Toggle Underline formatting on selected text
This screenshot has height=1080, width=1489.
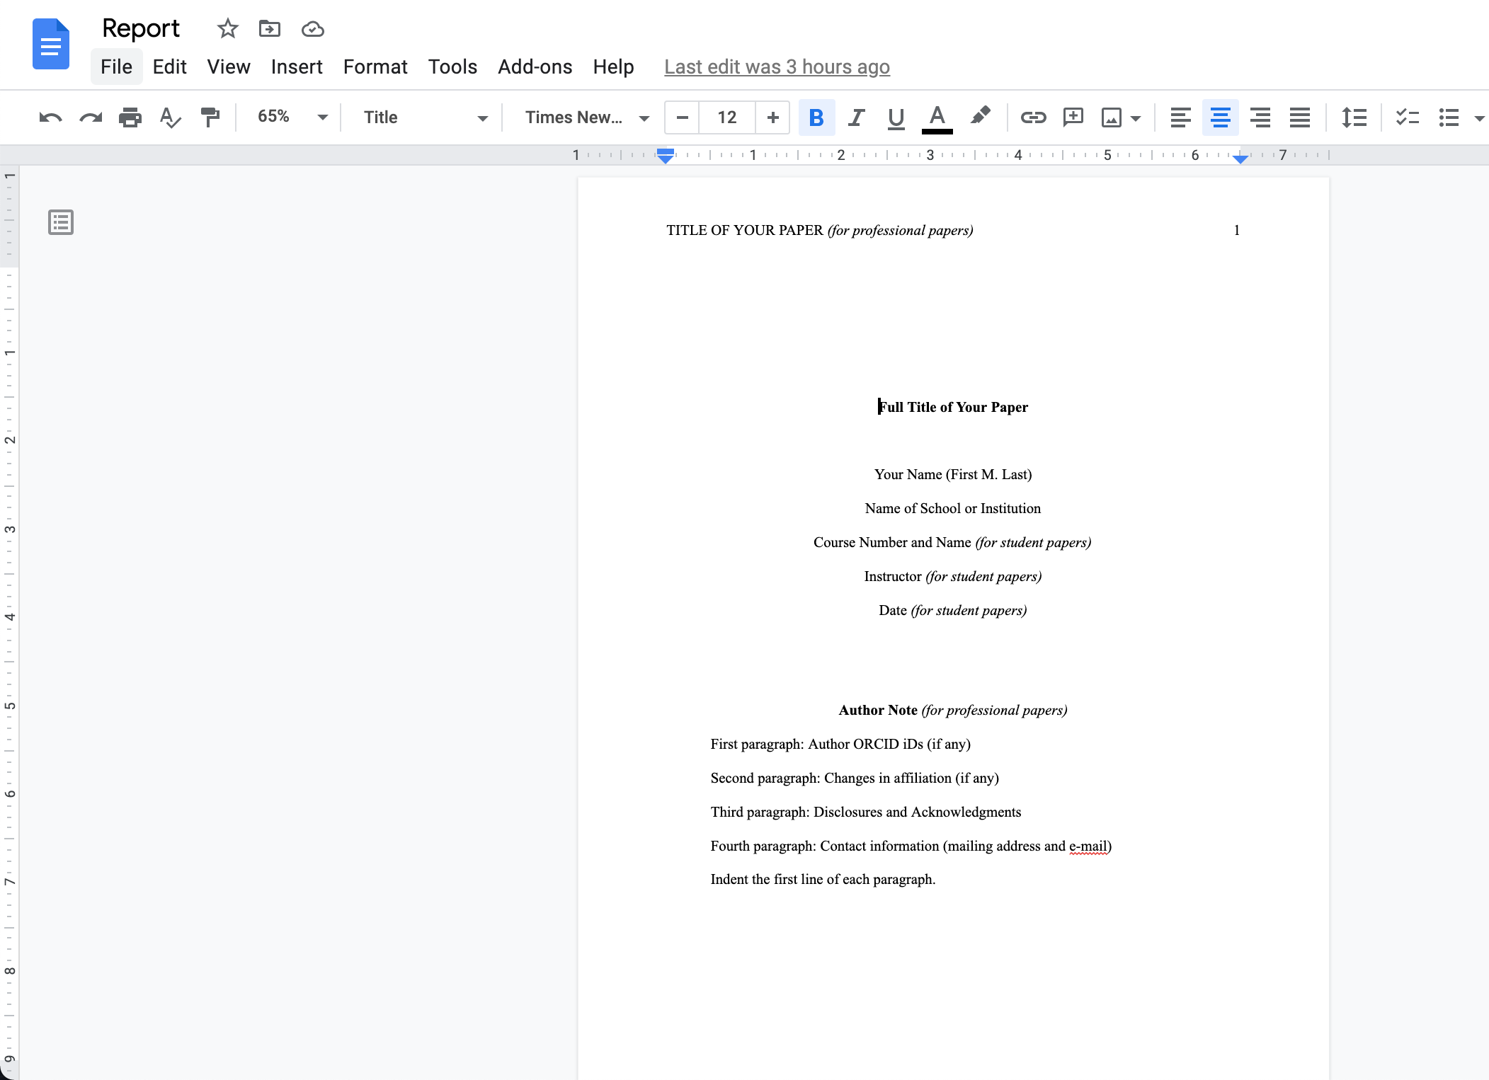(x=895, y=117)
